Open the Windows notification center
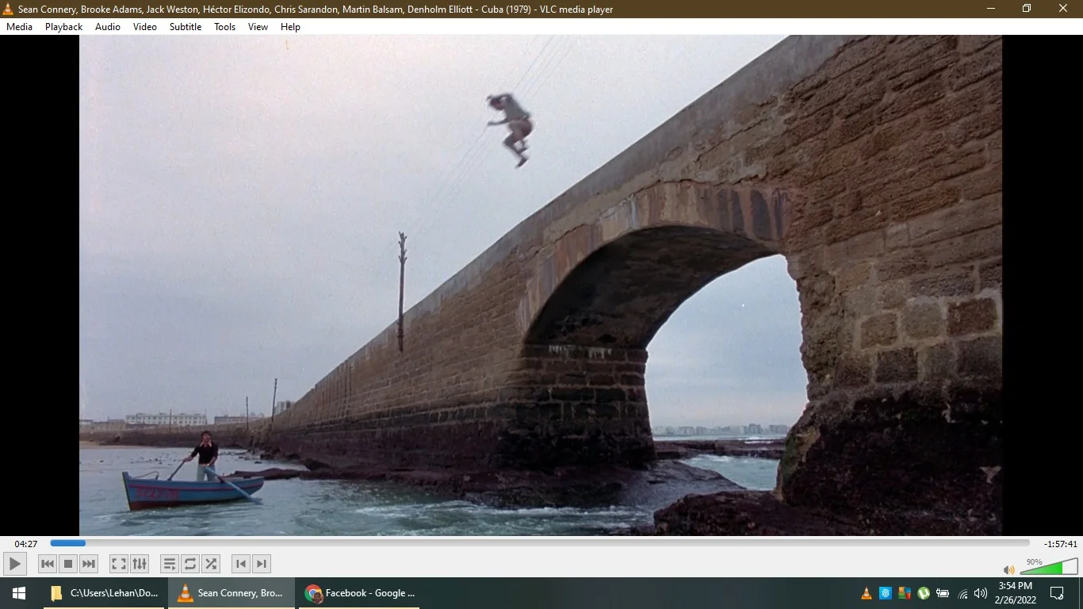Image resolution: width=1083 pixels, height=609 pixels. (1057, 593)
